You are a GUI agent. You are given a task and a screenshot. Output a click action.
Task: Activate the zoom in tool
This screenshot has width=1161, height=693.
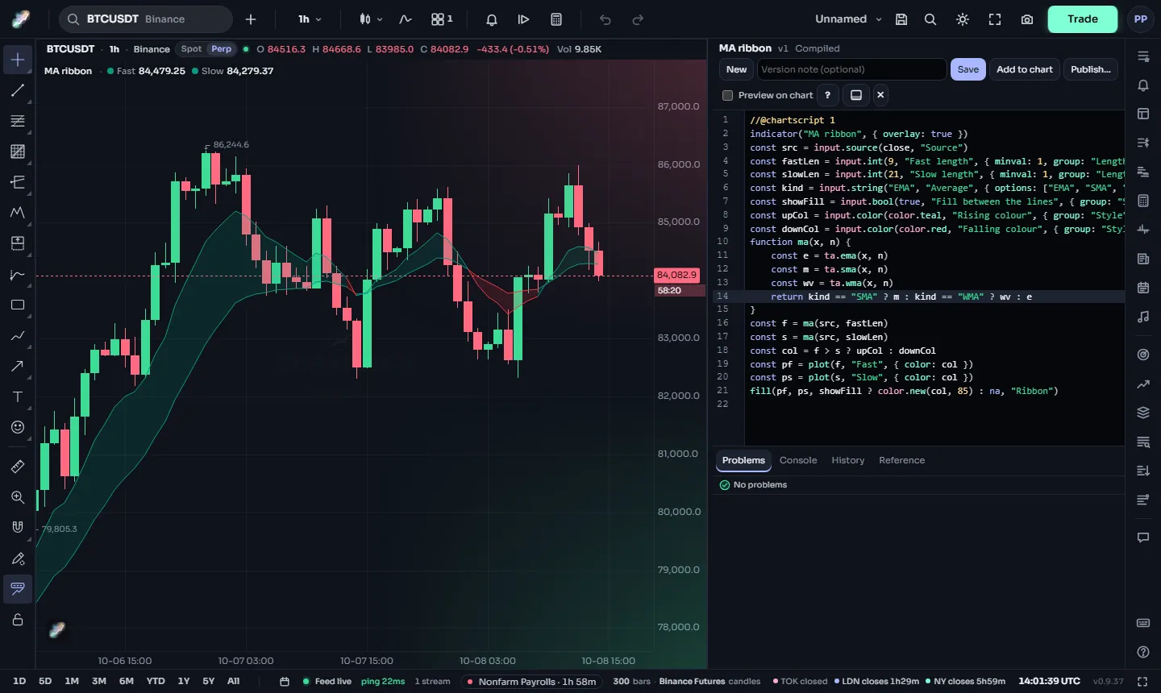pos(18,497)
